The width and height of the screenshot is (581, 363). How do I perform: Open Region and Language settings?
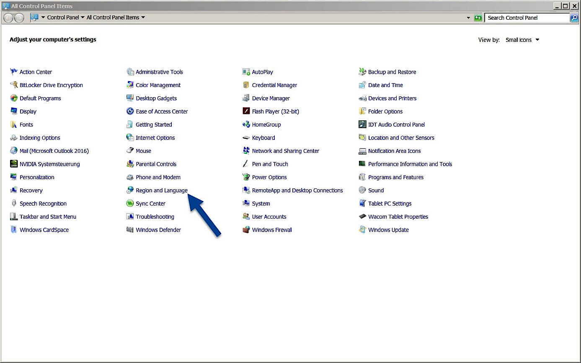161,190
